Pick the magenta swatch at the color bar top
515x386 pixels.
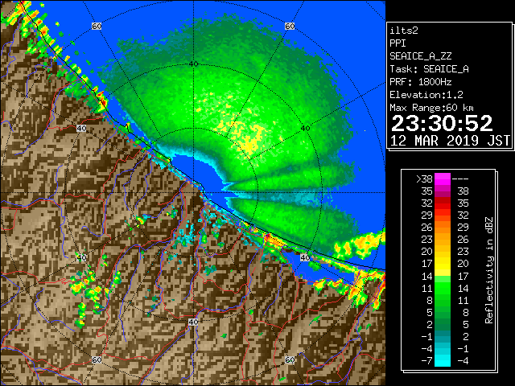443,179
